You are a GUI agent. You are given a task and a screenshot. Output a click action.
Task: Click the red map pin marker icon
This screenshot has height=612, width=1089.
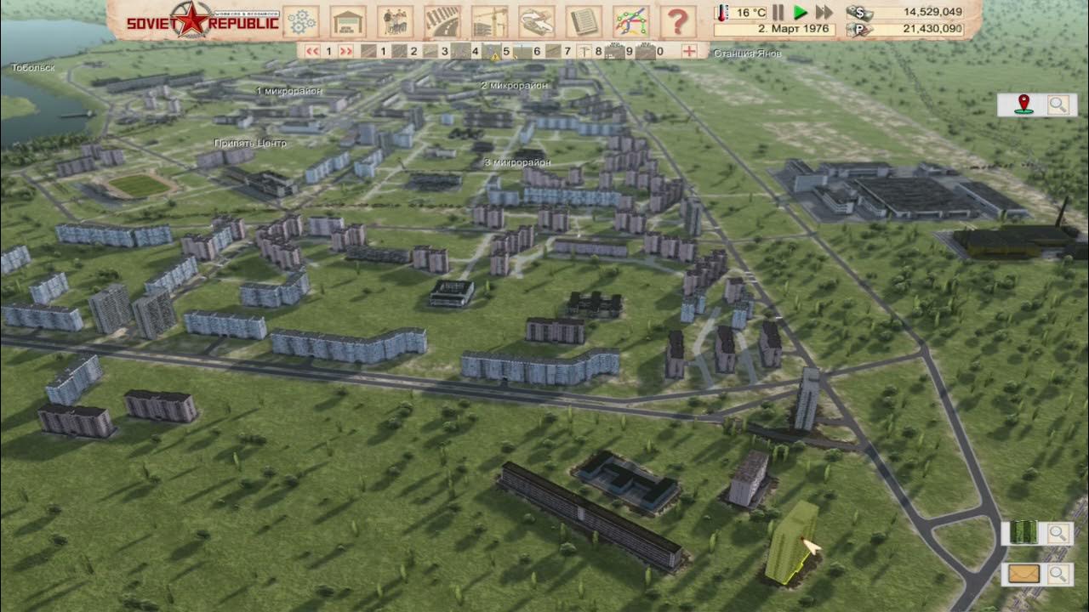[x=1023, y=105]
